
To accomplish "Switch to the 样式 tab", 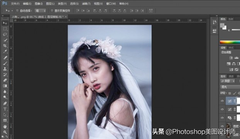I will pyautogui.click(x=231, y=48).
